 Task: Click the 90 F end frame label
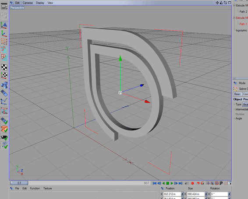(x=146, y=183)
